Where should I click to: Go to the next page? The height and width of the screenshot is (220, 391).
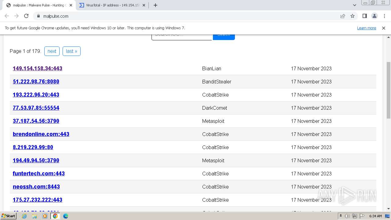(52, 51)
